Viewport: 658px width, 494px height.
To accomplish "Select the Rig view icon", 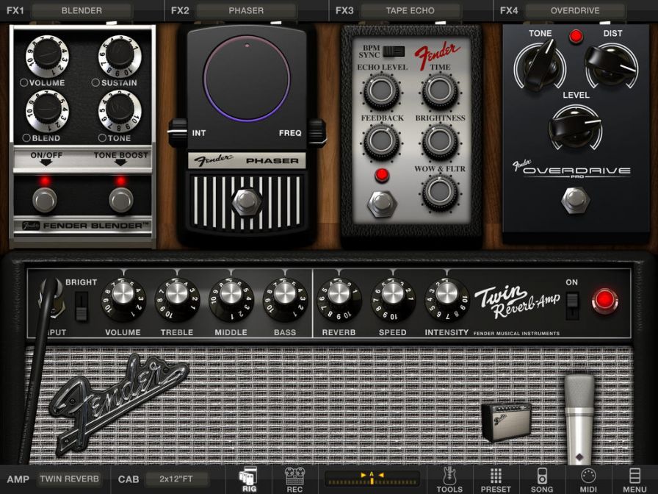I will pos(248,479).
